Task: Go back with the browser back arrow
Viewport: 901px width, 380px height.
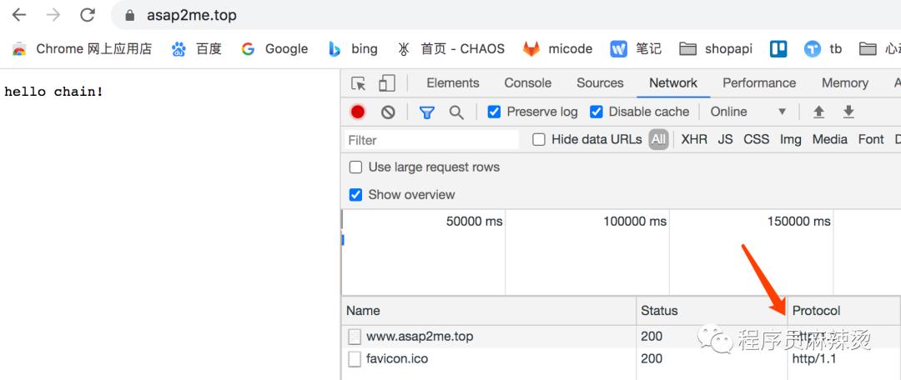Action: point(19,15)
